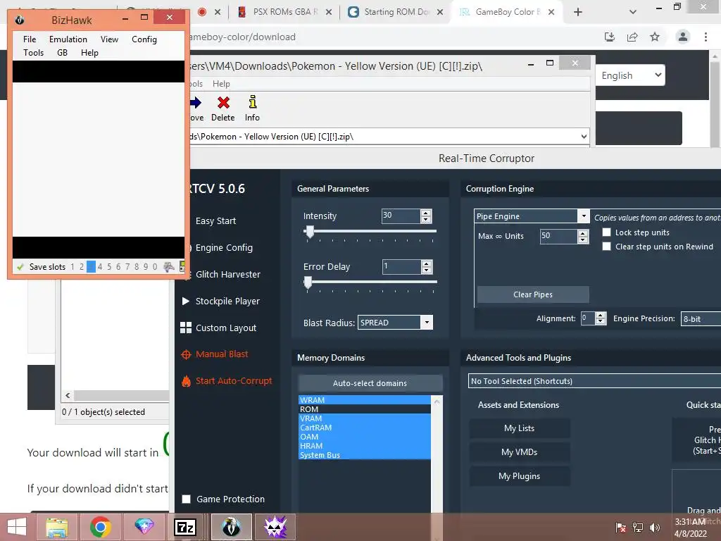Click the Action Center flag tray icon
Viewport: 721px width, 541px height.
[x=620, y=528]
